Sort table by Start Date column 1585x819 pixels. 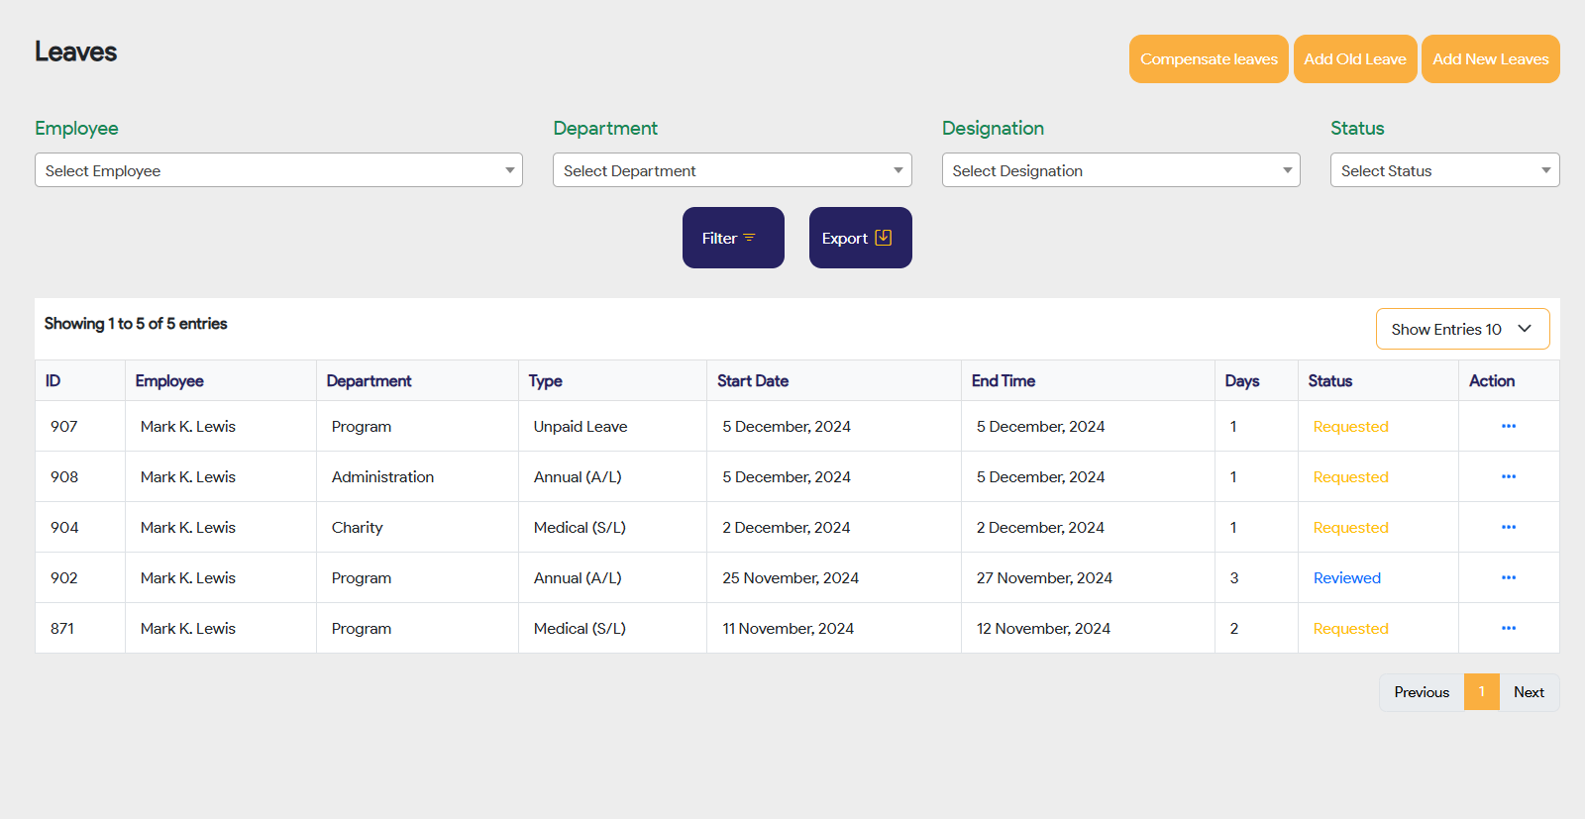[753, 381]
